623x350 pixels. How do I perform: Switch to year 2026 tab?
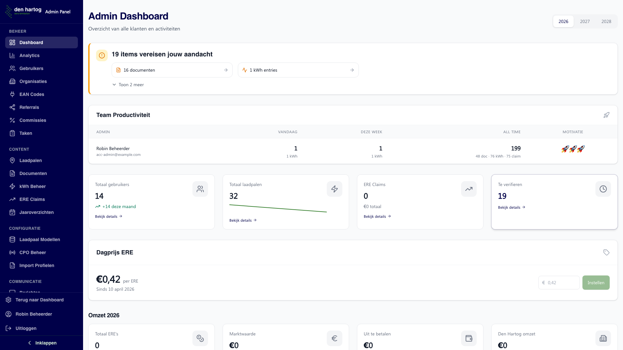click(563, 21)
